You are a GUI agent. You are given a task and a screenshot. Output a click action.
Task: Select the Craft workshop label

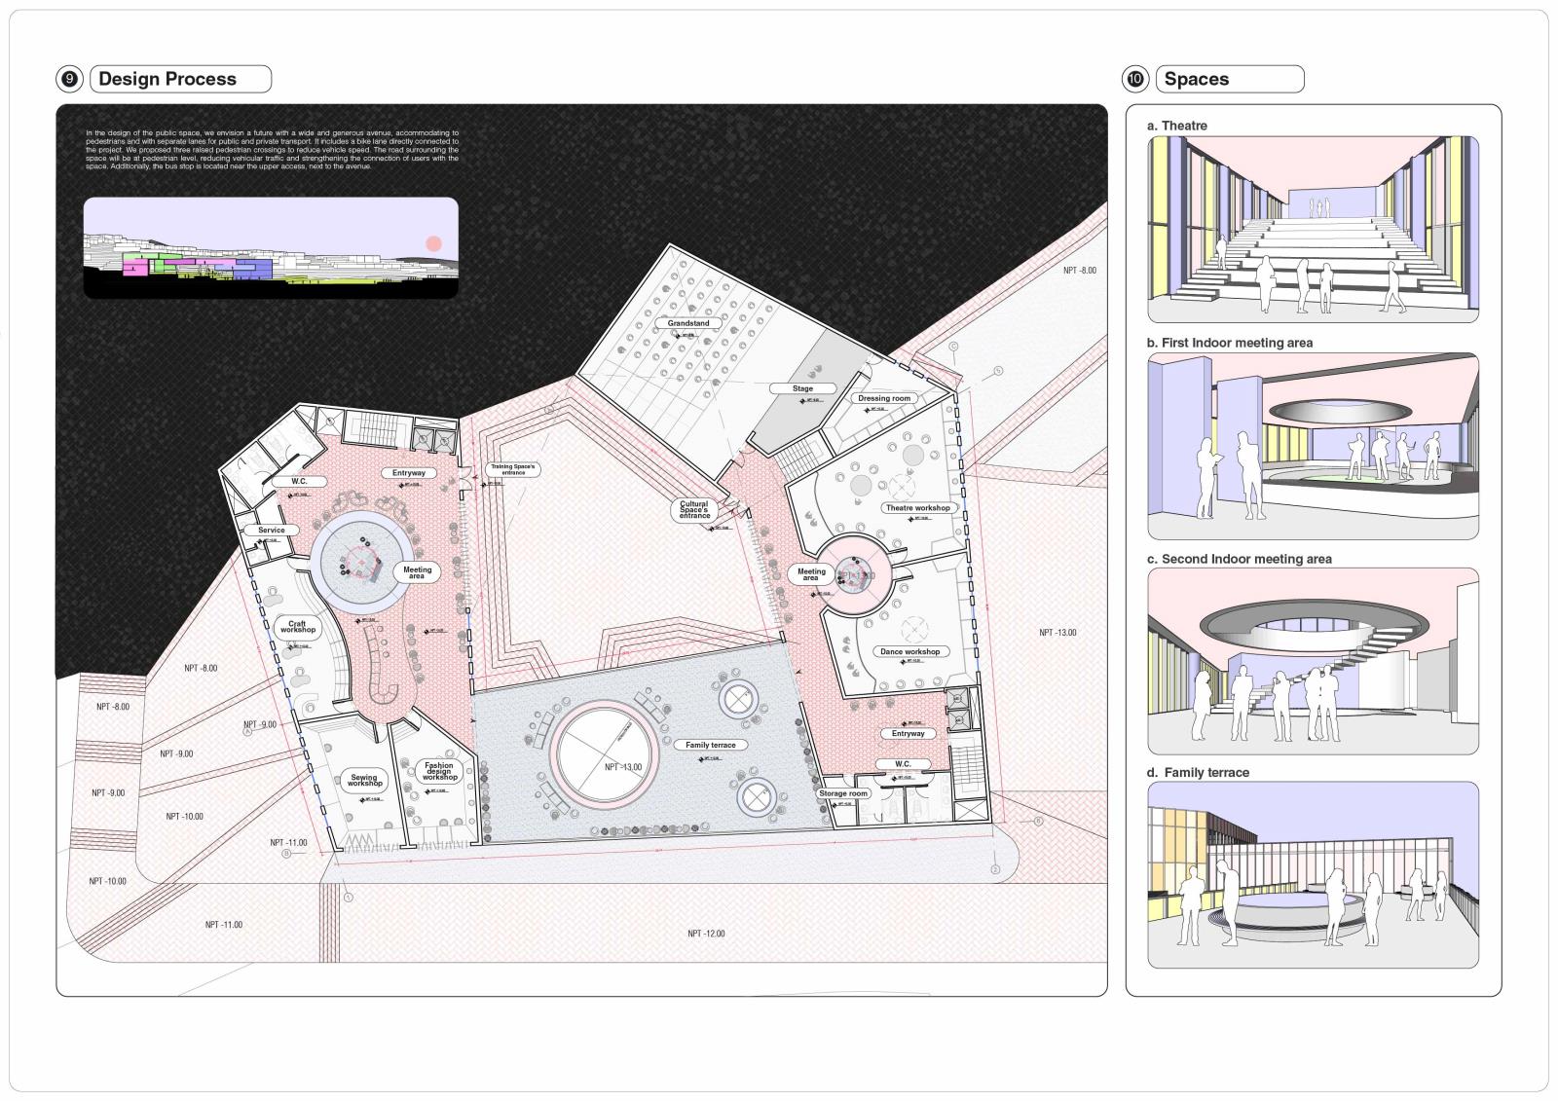coord(298,627)
